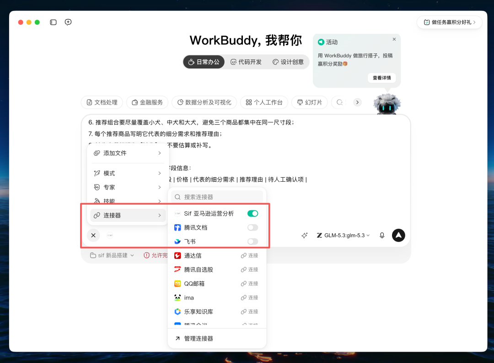Open the 技能 submenu
Screen dimensions: 494x363
click(128, 200)
